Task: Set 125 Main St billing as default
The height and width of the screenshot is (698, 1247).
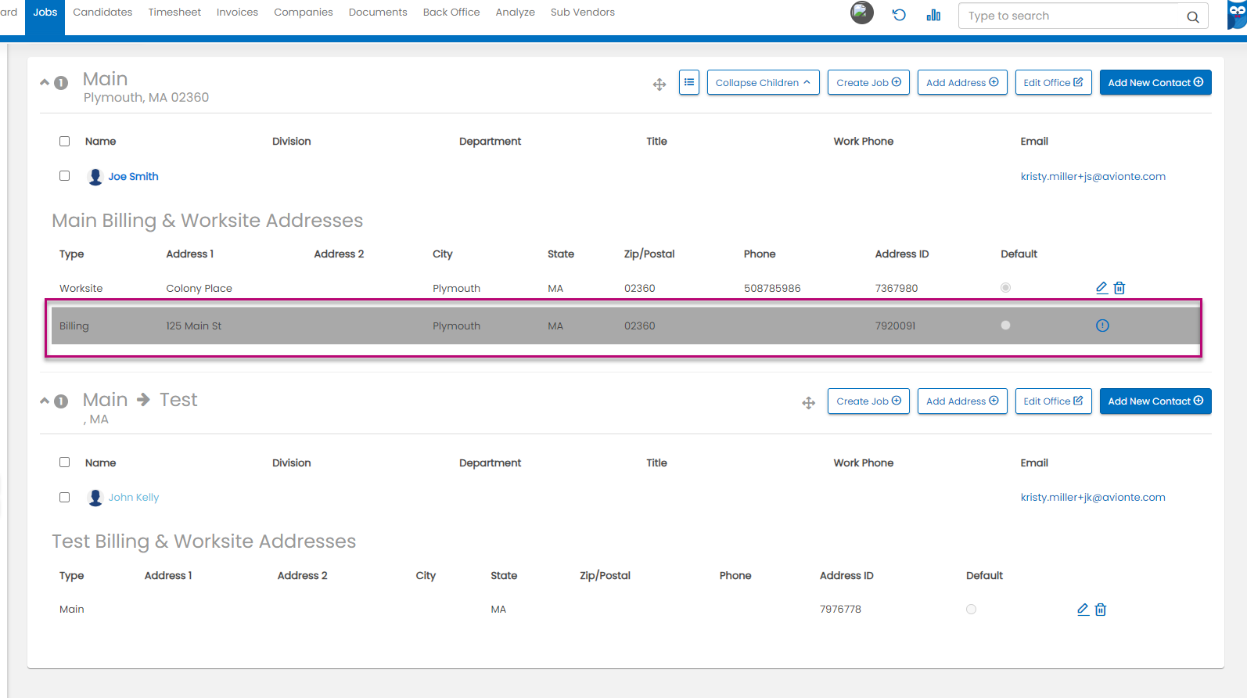Action: point(1005,326)
